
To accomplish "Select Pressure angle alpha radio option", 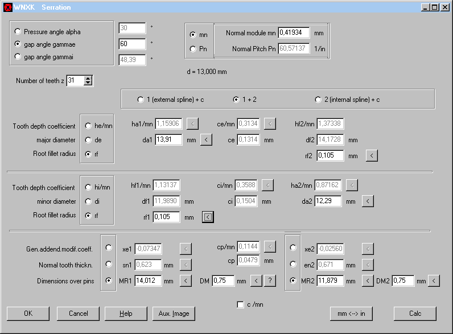I will [x=18, y=32].
